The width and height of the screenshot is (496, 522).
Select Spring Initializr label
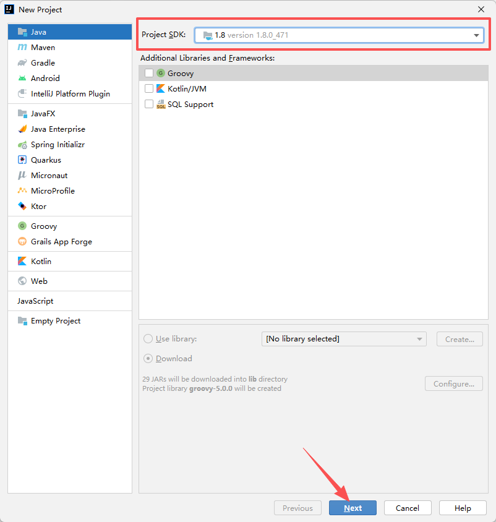click(58, 145)
